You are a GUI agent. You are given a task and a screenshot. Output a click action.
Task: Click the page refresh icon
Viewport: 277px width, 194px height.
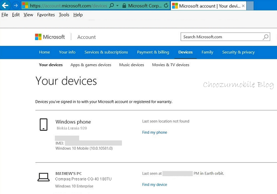[x=166, y=5]
